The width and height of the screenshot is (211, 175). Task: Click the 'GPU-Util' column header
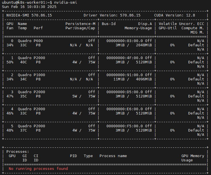168,28
